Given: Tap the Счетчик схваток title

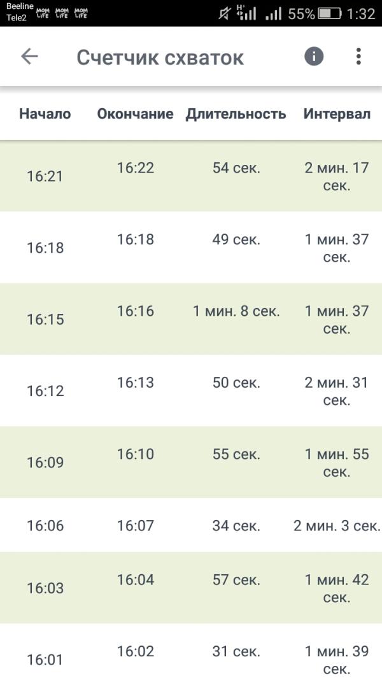Looking at the screenshot, I should (x=160, y=57).
